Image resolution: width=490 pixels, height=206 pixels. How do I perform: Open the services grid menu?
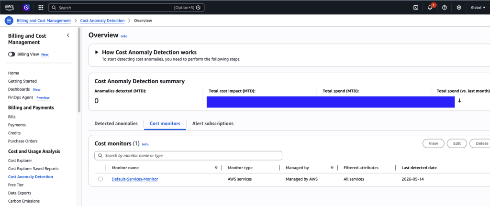tap(41, 8)
